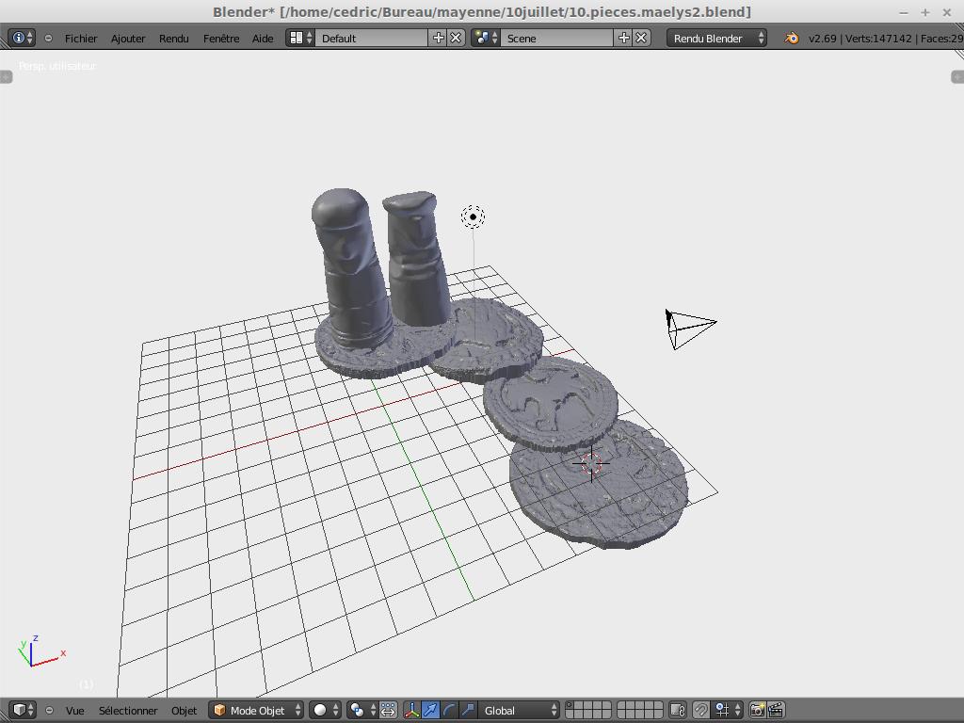Open the Rendu Blender engine dropdown
The width and height of the screenshot is (964, 723).
pos(717,38)
